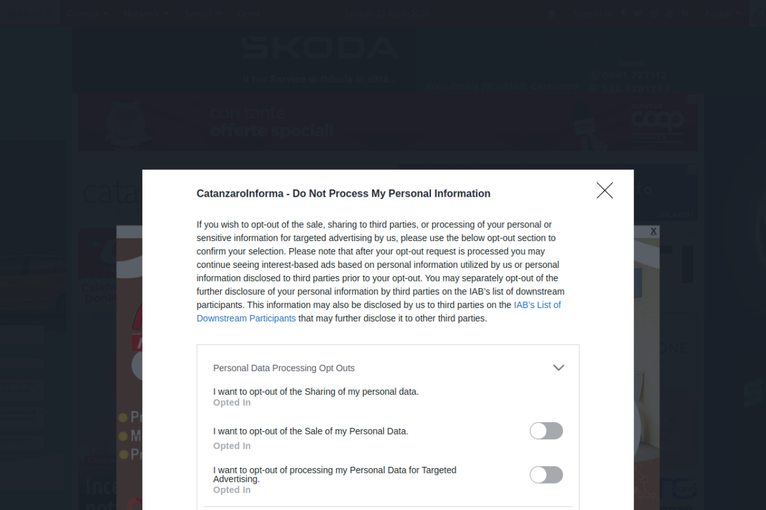Click the fourth top navigation item after the dropdowns
Viewport: 766px width, 510px height.
click(x=248, y=13)
